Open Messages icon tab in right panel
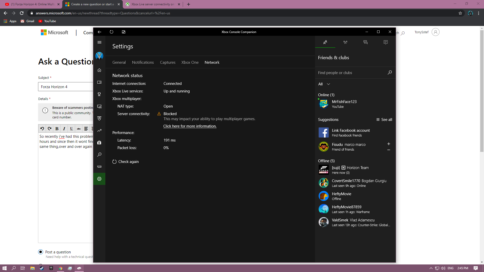Viewport: 484px width, 272px height. pyautogui.click(x=366, y=42)
